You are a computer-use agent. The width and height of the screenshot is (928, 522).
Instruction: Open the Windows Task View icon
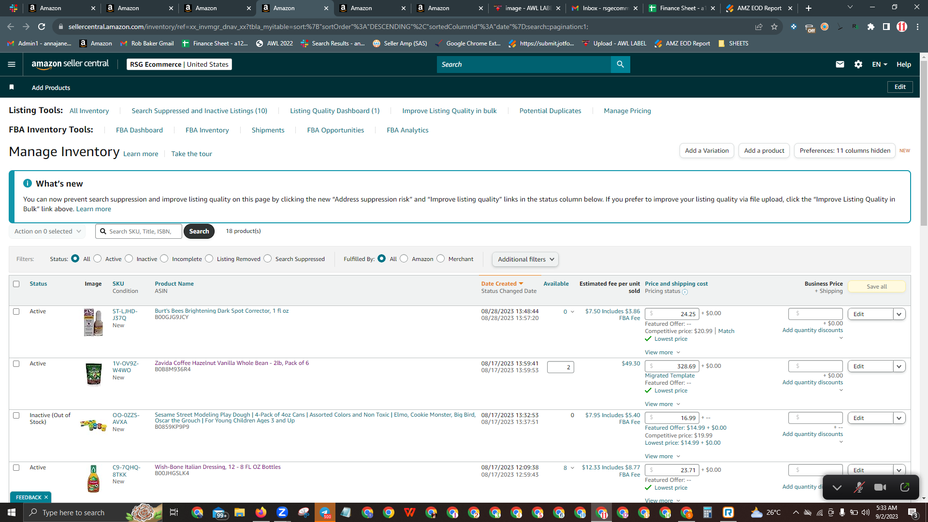(174, 512)
